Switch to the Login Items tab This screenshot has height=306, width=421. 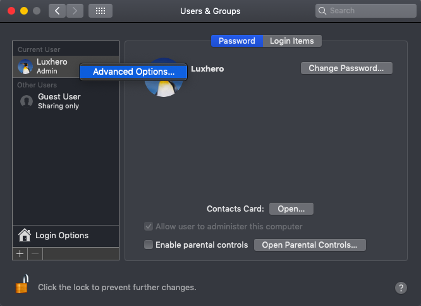292,41
